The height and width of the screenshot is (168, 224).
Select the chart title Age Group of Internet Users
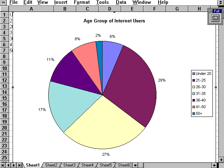(114, 21)
